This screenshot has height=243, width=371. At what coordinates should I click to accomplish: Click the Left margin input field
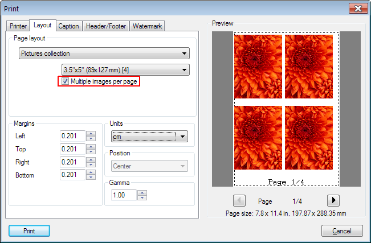coord(72,136)
